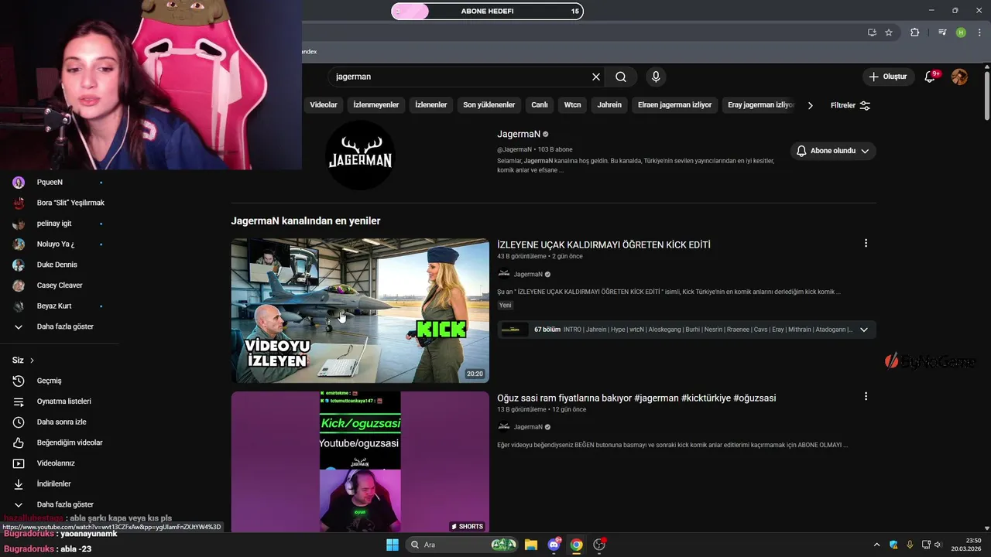Start voice search with microphone
The height and width of the screenshot is (557, 991).
click(656, 77)
